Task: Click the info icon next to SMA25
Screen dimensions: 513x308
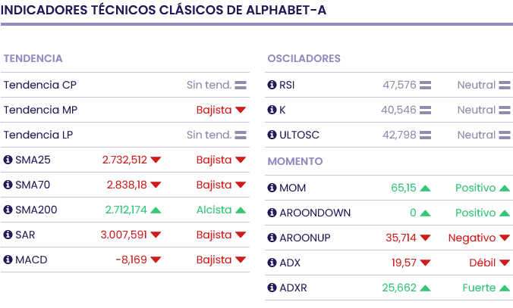Action: (x=8, y=160)
